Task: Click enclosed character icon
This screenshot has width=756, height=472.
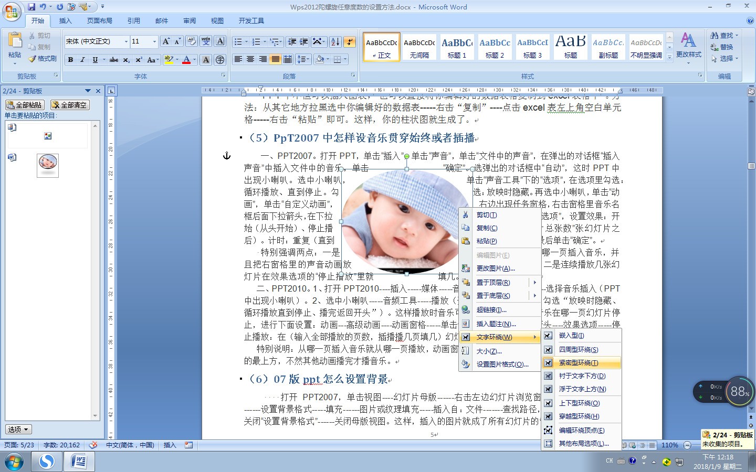Action: pos(220,60)
